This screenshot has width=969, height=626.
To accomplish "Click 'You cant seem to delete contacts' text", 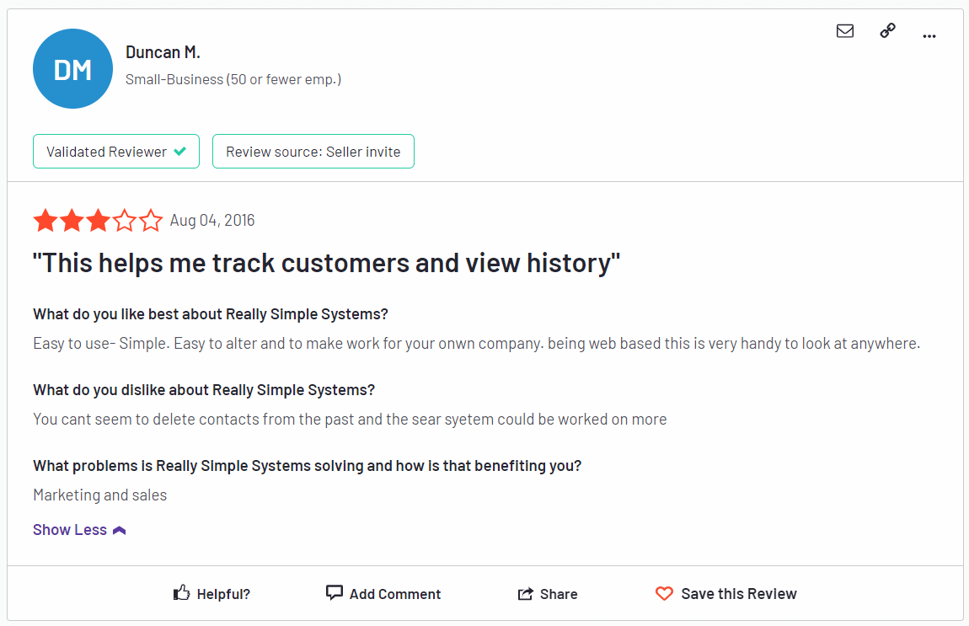I will pyautogui.click(x=350, y=420).
